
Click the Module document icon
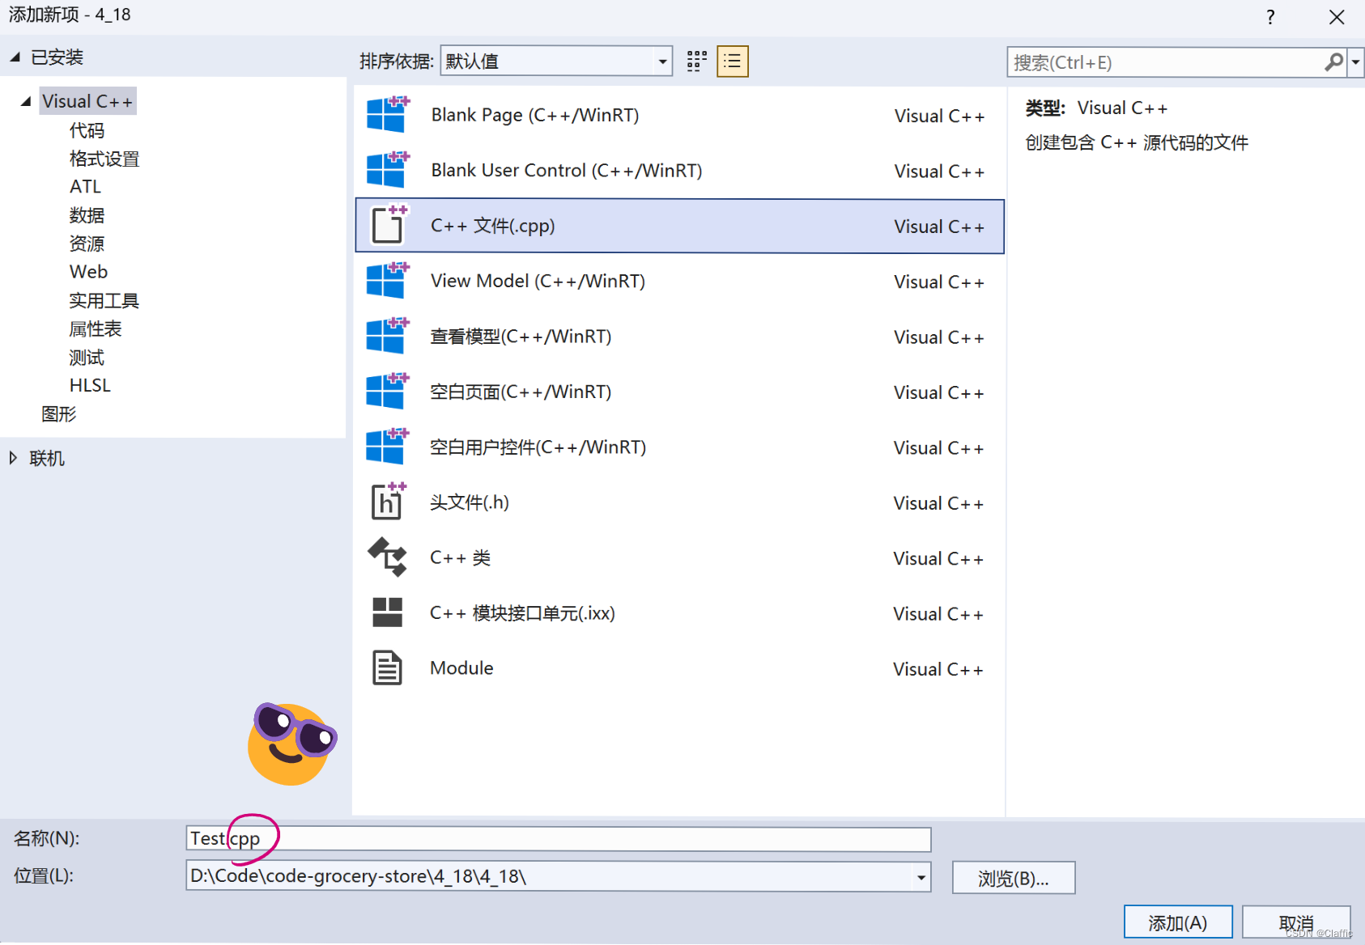coord(387,667)
